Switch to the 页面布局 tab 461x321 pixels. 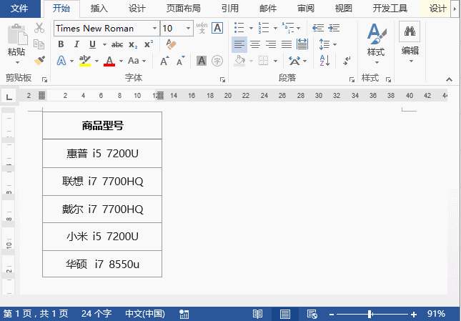[x=183, y=9]
